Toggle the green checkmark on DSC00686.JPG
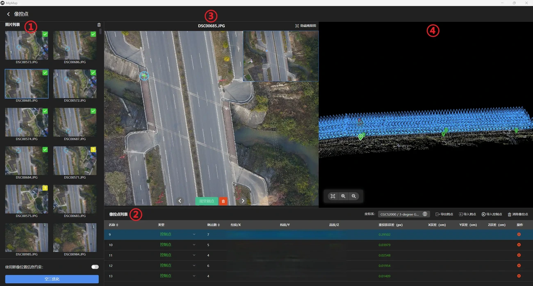Viewport: 533px width, 286px height. click(x=93, y=34)
